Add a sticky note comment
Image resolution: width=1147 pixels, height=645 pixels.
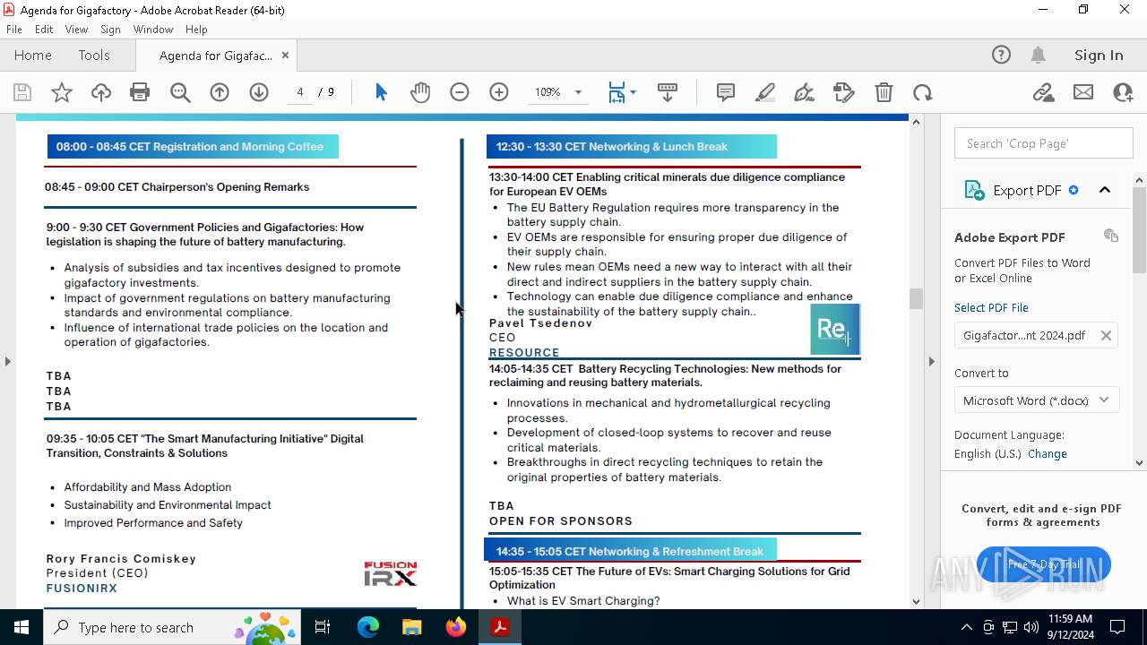point(726,92)
